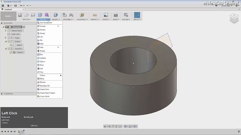The width and height of the screenshot is (241, 135).
Task: Open timeline settings gear
Action: (239, 132)
